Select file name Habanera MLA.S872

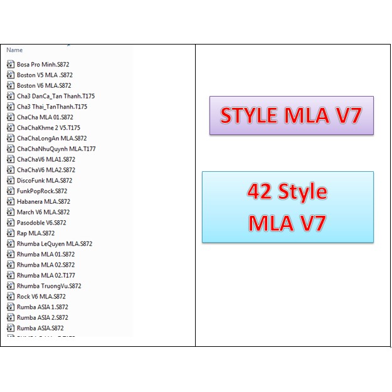click(43, 201)
